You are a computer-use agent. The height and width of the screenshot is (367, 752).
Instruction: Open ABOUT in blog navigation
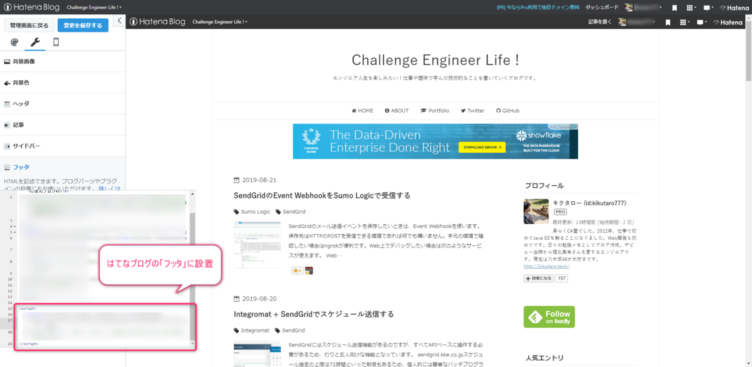[x=397, y=111]
